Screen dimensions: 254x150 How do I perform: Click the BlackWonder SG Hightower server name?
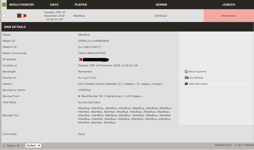pyautogui.click(x=112, y=96)
